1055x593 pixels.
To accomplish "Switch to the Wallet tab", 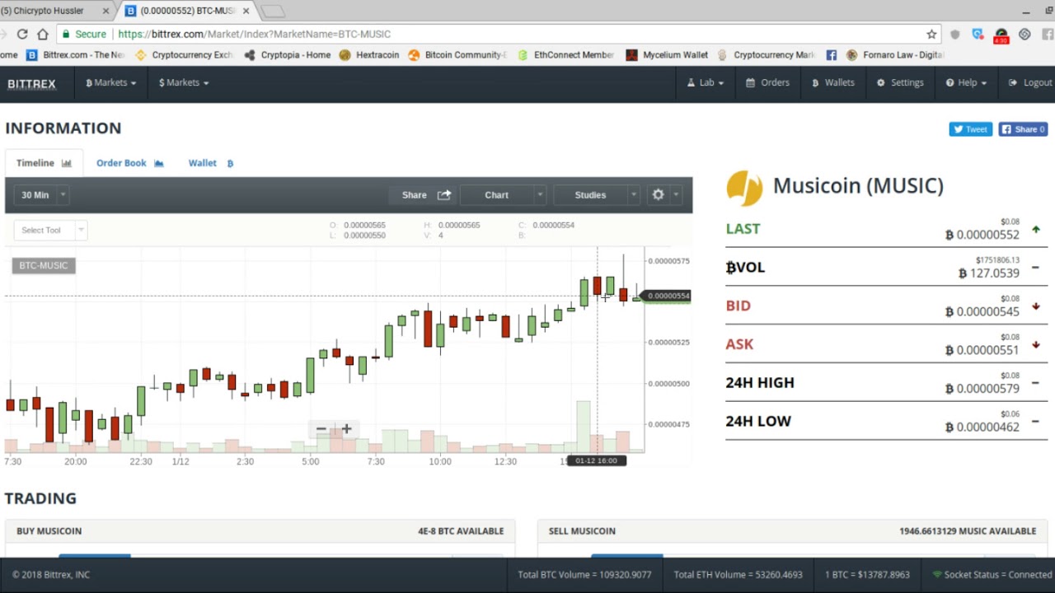I will [211, 163].
